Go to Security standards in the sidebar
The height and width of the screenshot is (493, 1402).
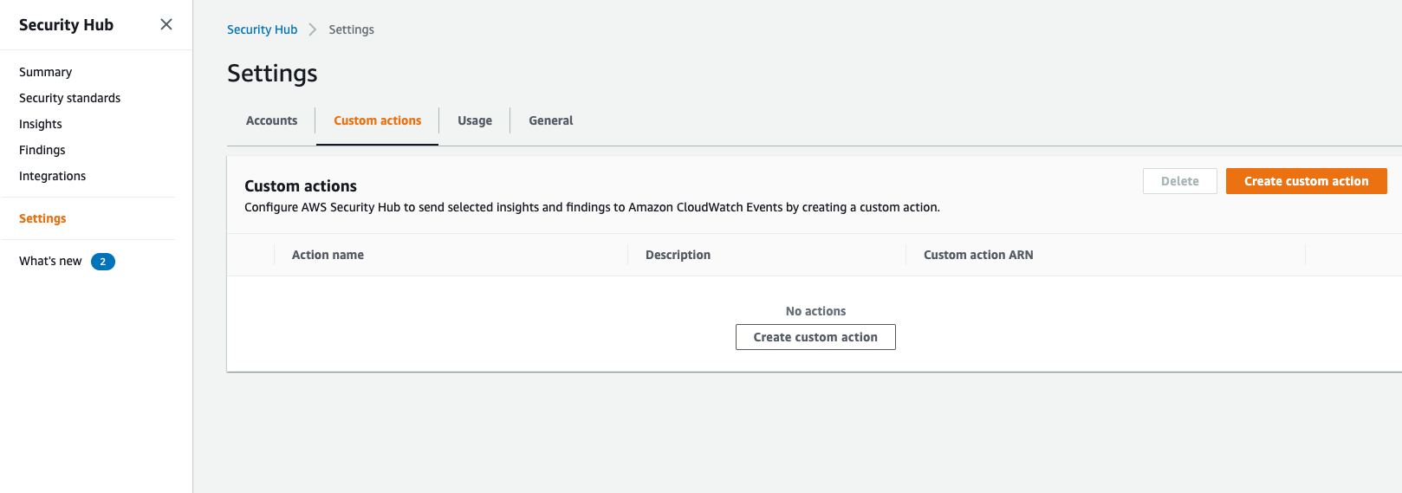[69, 98]
